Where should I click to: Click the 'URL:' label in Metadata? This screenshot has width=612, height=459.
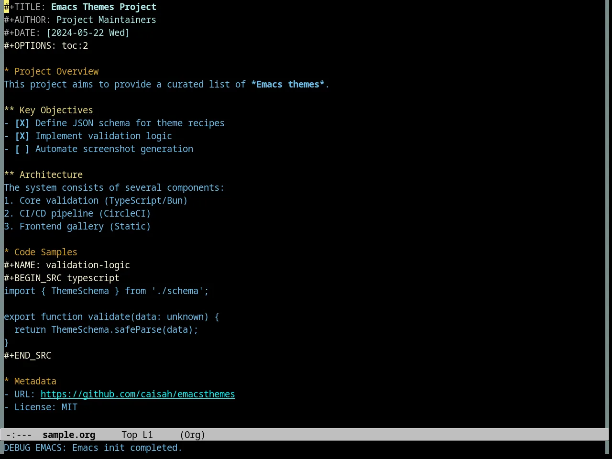[25, 394]
